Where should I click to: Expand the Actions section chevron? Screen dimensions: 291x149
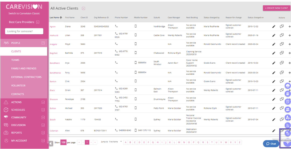[x=43, y=102]
